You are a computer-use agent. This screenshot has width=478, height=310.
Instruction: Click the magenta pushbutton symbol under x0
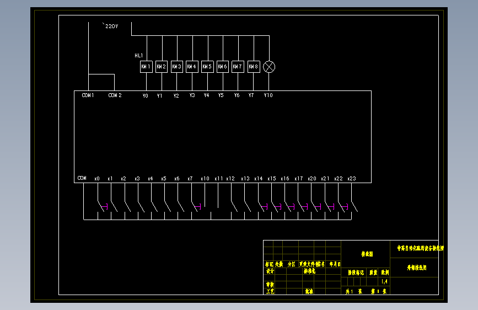click(104, 207)
